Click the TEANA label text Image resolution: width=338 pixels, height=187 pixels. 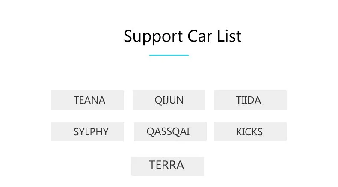[89, 100]
